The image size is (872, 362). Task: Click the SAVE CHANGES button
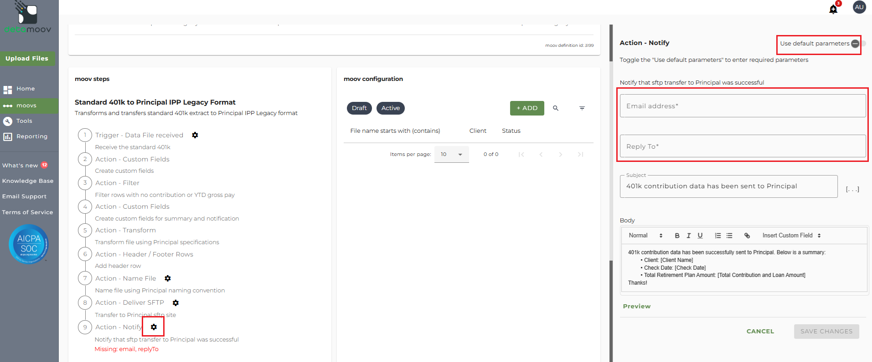click(x=826, y=332)
